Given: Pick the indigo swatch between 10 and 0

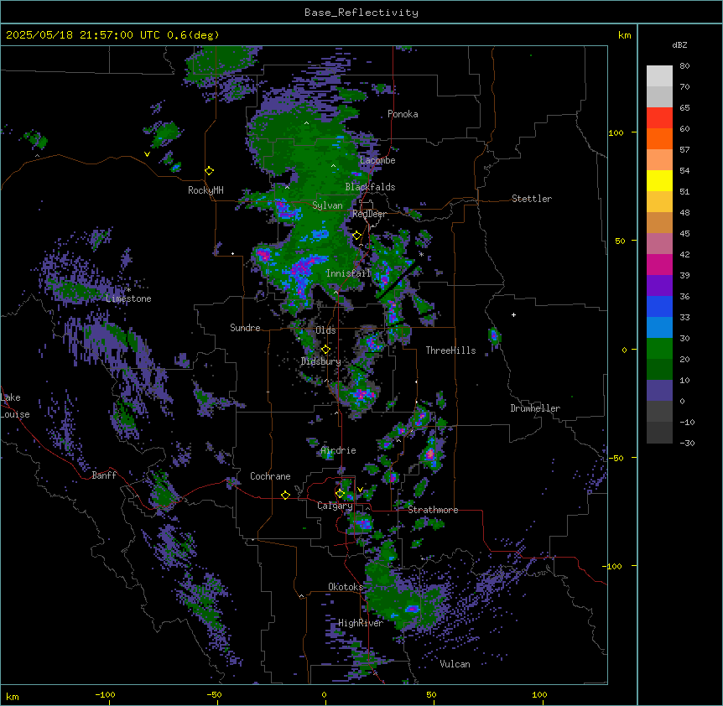Looking at the screenshot, I should (659, 391).
